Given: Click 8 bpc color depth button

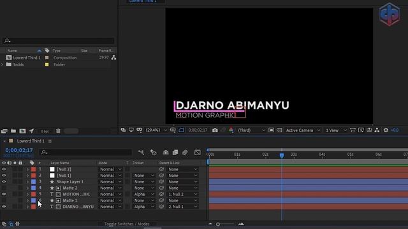Looking at the screenshot, I should pos(45,132).
